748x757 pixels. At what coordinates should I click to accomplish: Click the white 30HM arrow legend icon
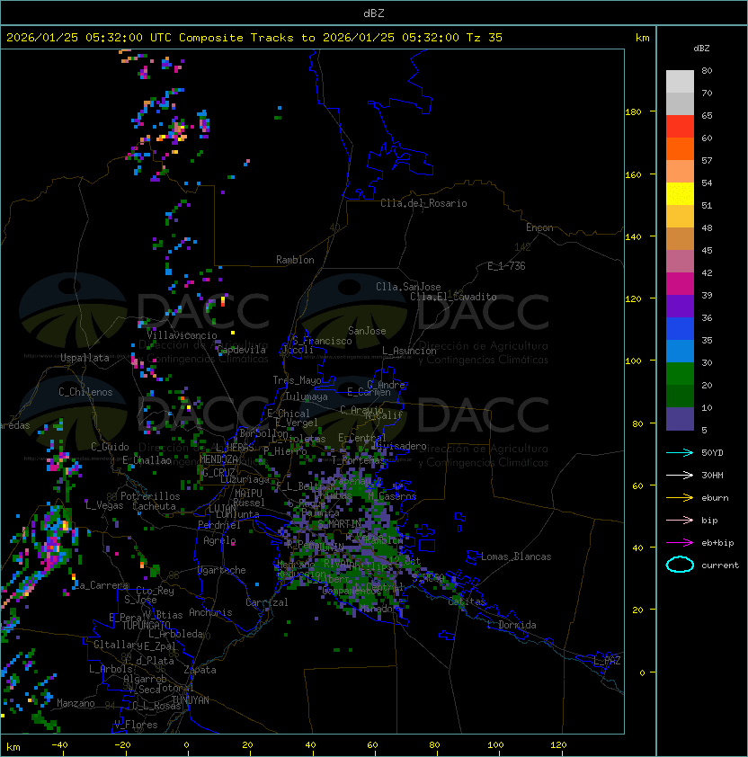coord(680,475)
